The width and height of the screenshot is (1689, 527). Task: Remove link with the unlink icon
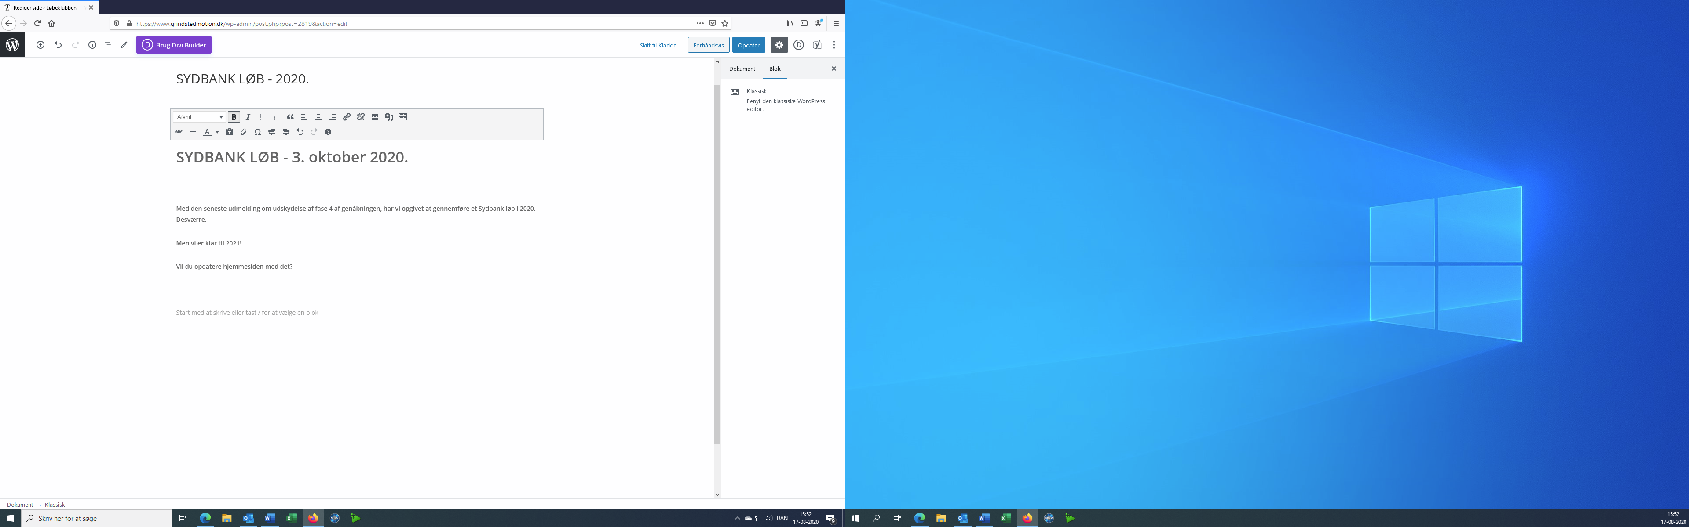(361, 117)
